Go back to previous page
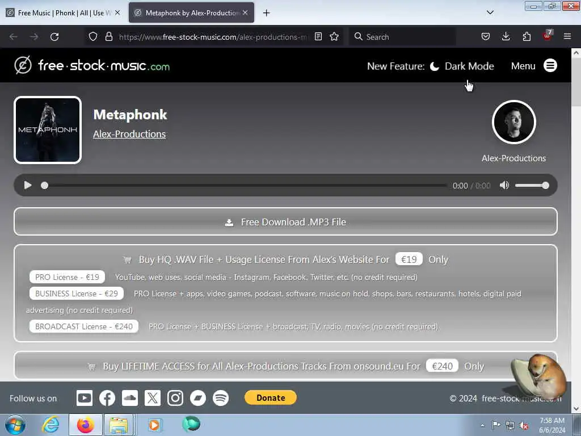This screenshot has width=581, height=436. 14,37
